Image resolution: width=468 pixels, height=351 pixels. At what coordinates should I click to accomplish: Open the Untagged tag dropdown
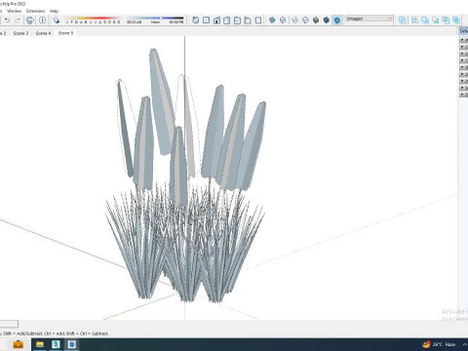pos(370,19)
